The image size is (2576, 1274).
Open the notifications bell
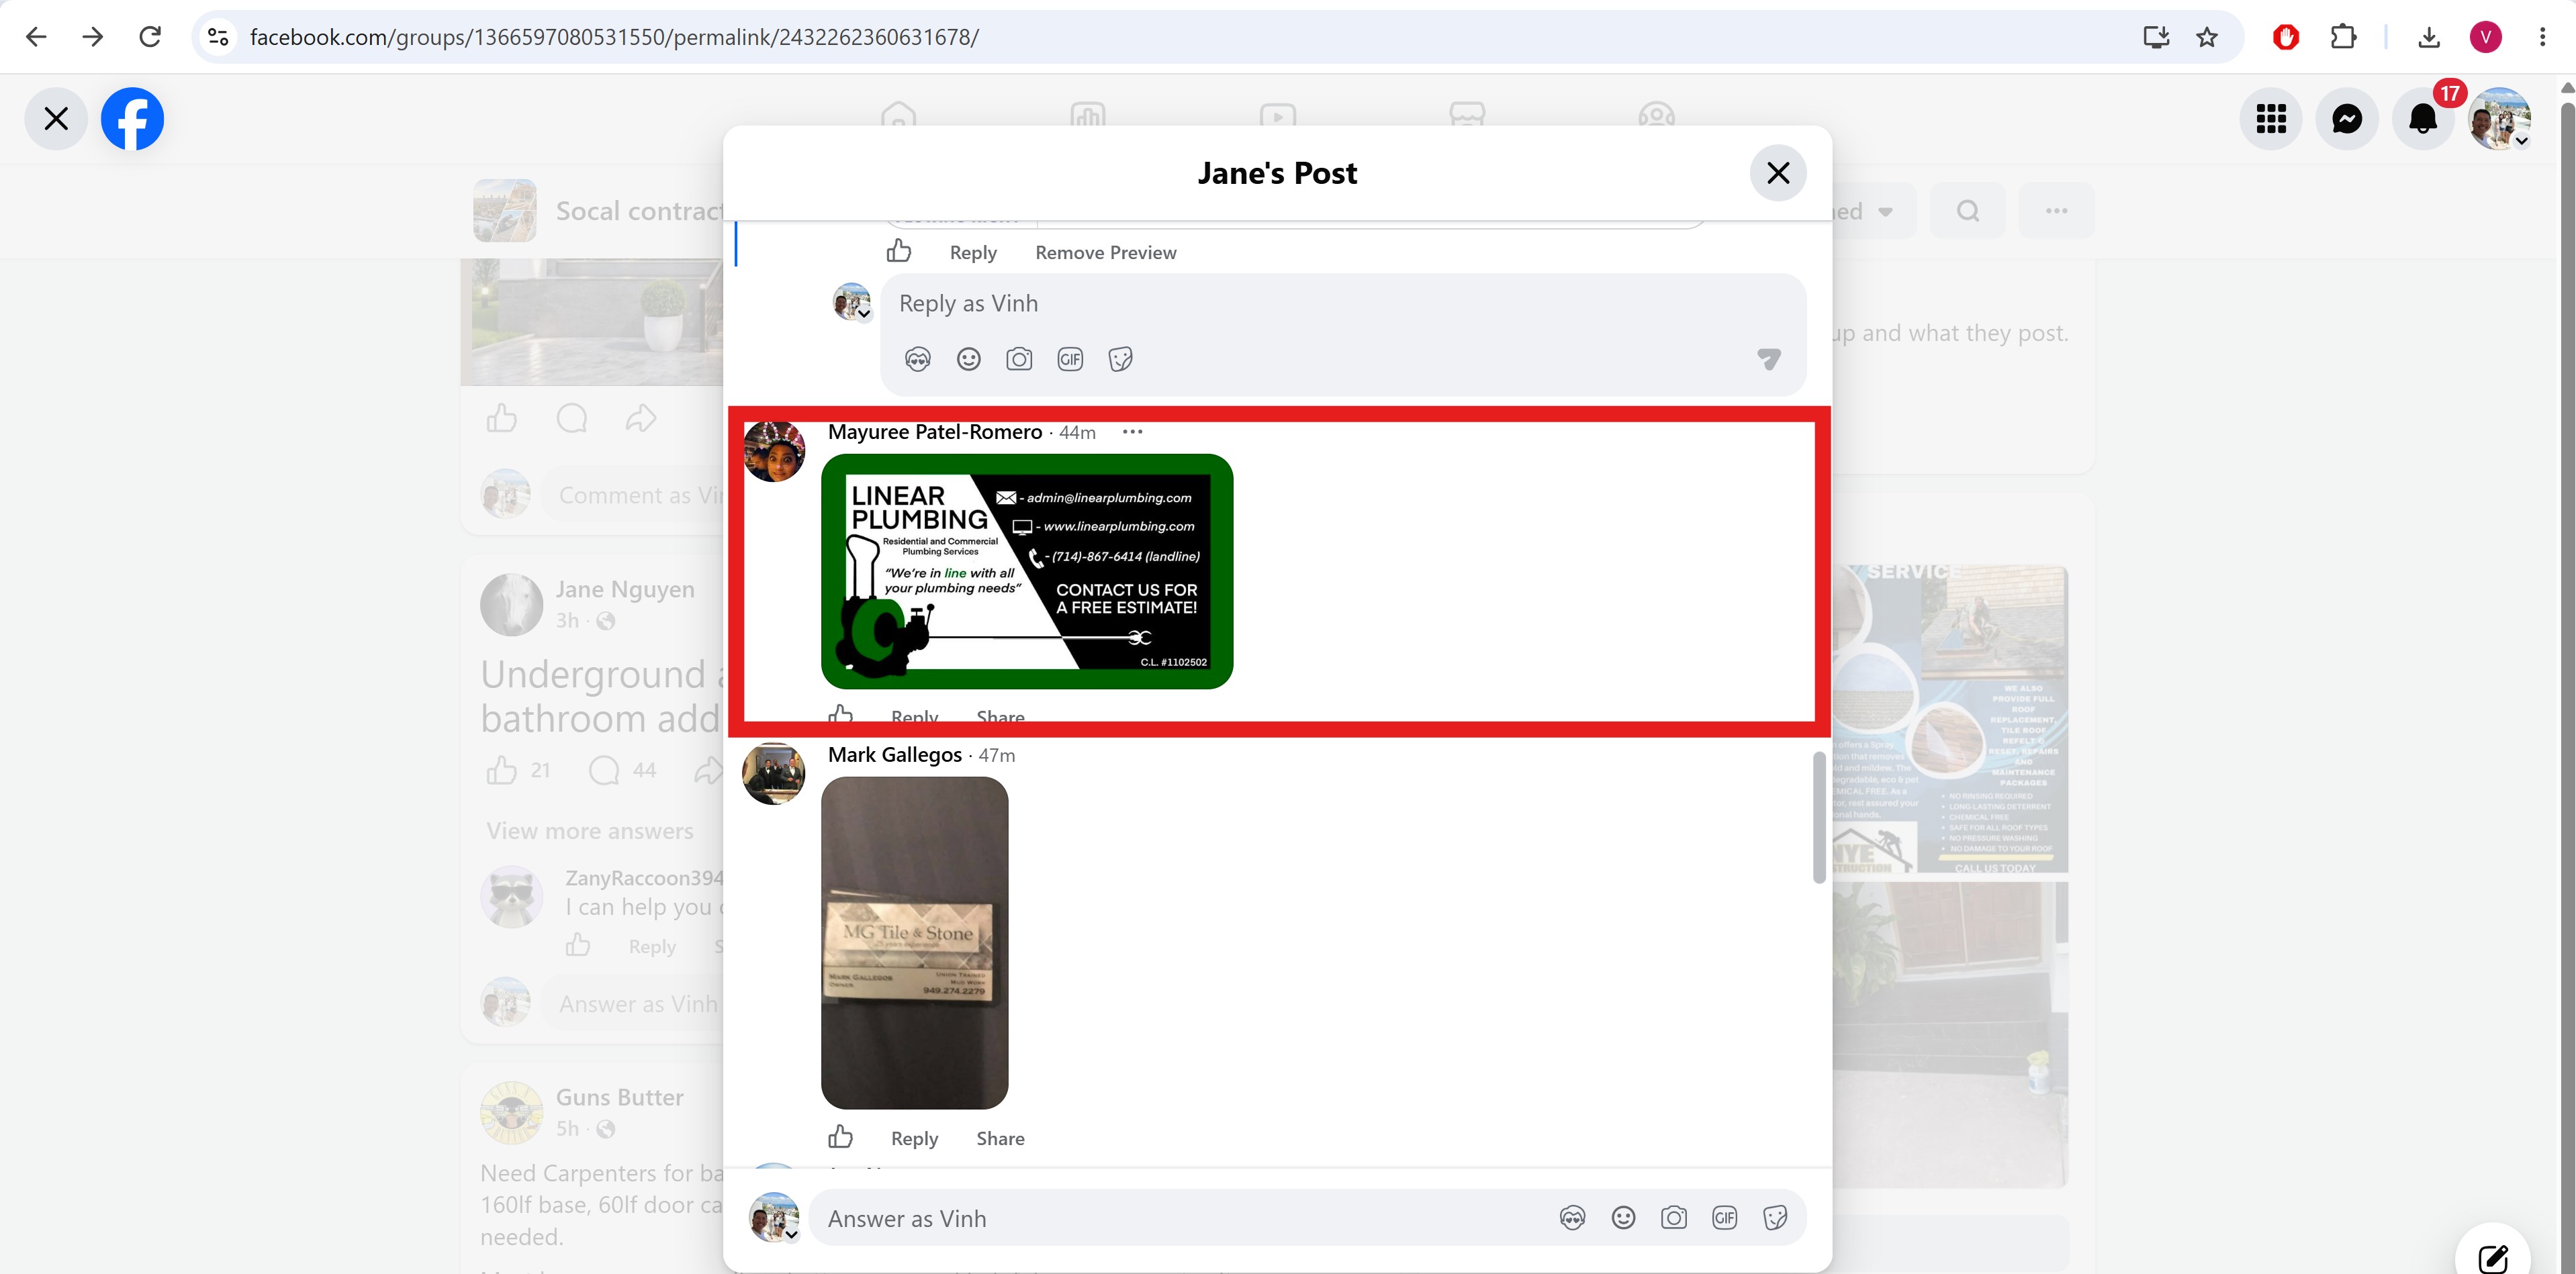coord(2422,119)
